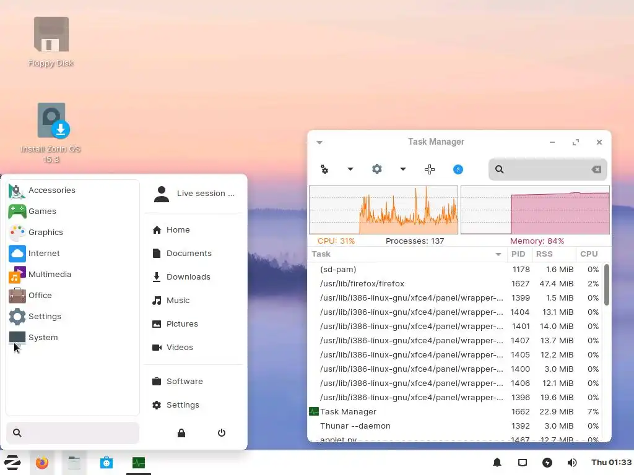Click the Task Manager filter search field
The width and height of the screenshot is (634, 475).
(x=547, y=169)
